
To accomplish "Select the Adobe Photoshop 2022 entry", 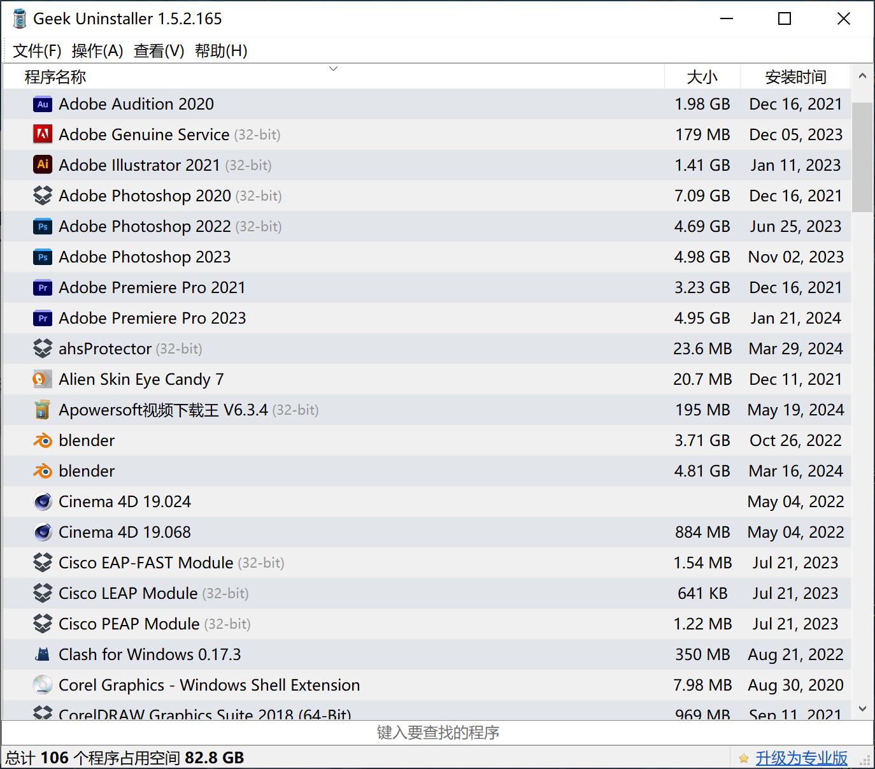I will pos(427,226).
